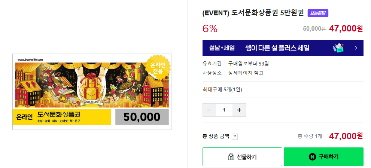Open the 셈이 다른 설 플러스 세일 banner
The image size is (371, 168).
(277, 48)
